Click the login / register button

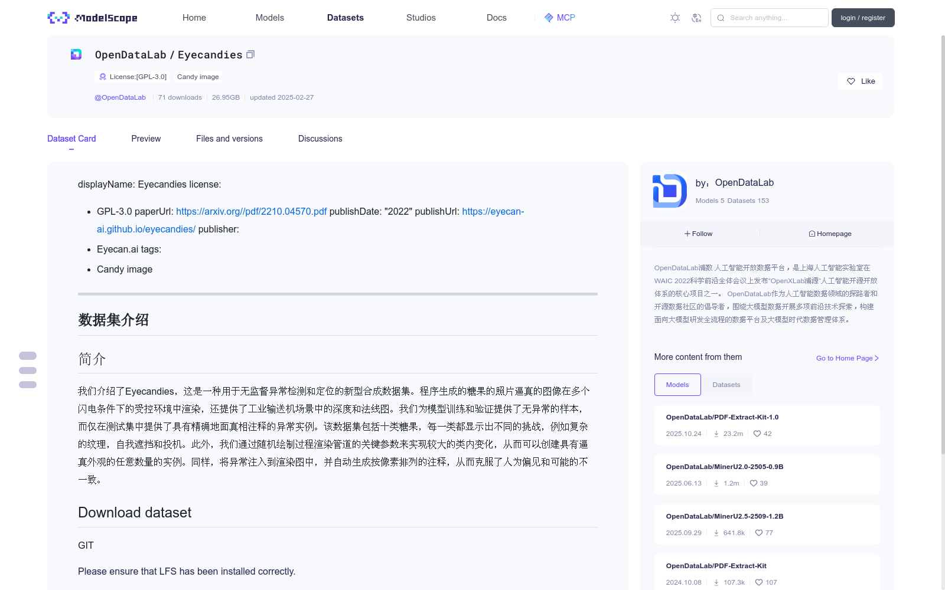[x=863, y=18]
